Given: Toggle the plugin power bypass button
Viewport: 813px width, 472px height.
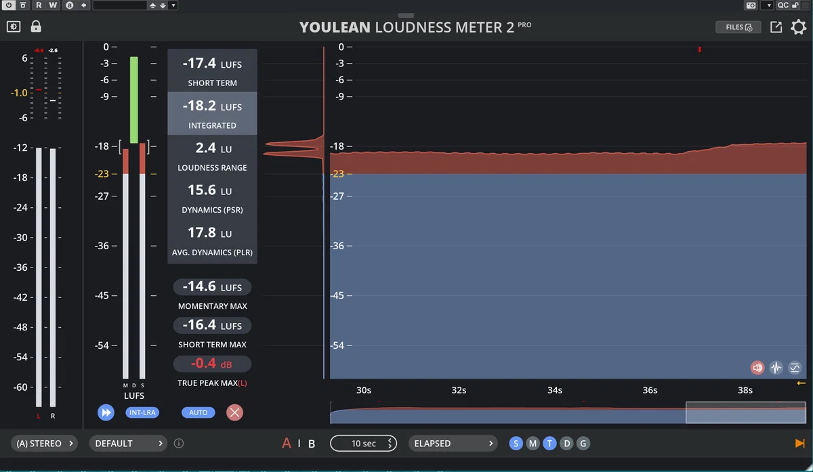Looking at the screenshot, I should pyautogui.click(x=8, y=5).
